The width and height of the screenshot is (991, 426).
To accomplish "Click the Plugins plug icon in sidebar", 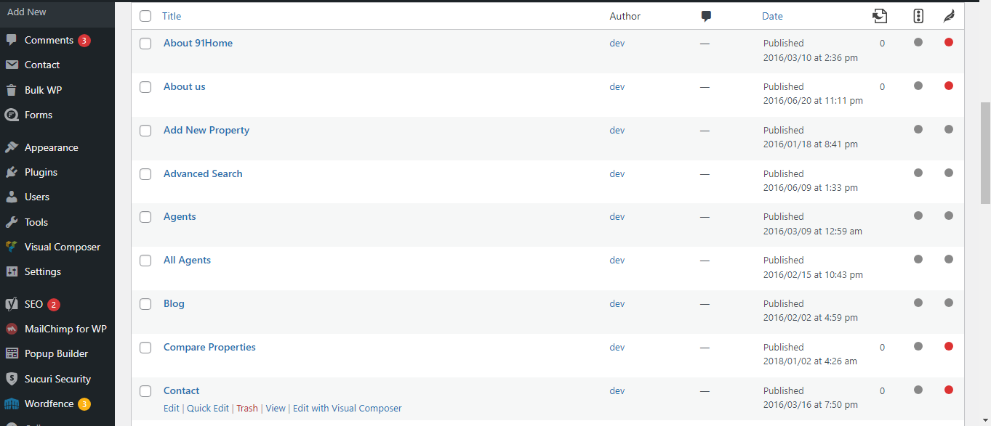I will click(x=11, y=172).
